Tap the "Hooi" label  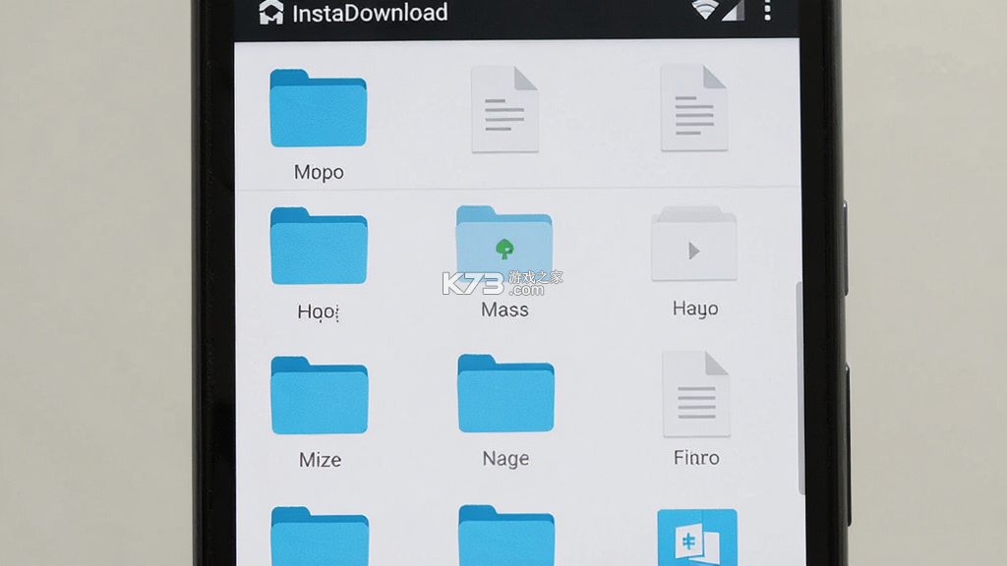[318, 311]
